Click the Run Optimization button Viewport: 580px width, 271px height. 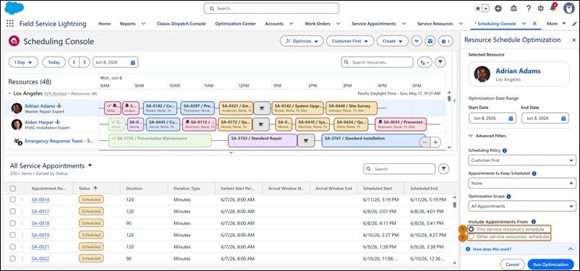[x=551, y=264]
